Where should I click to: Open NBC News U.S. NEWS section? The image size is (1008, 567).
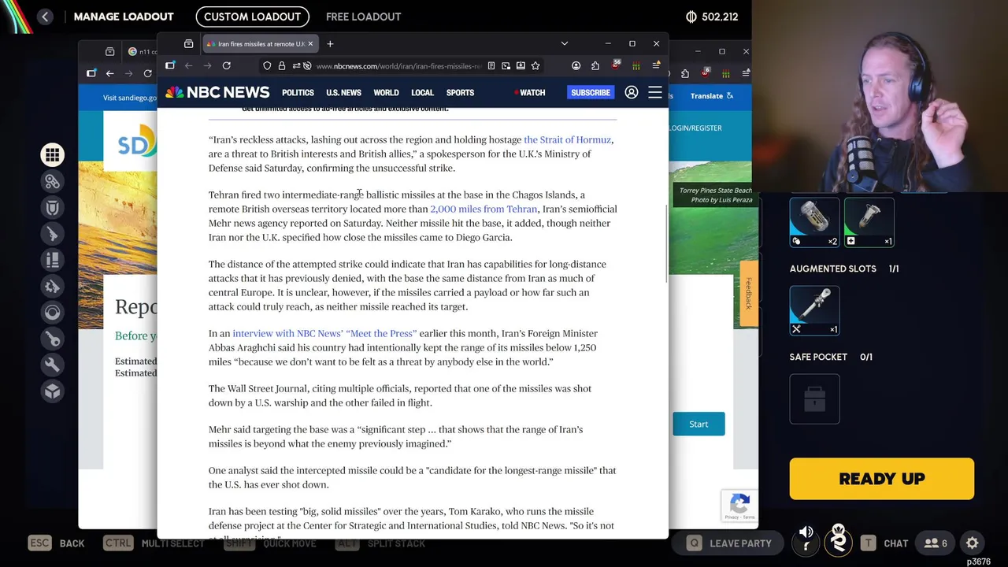pos(343,93)
